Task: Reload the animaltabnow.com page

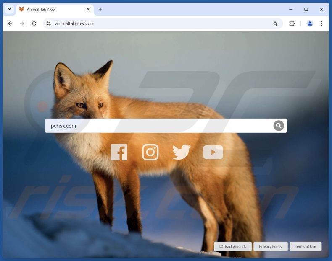Action: click(34, 23)
